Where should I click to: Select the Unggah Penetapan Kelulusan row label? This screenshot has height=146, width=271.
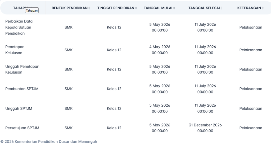[x=22, y=69]
